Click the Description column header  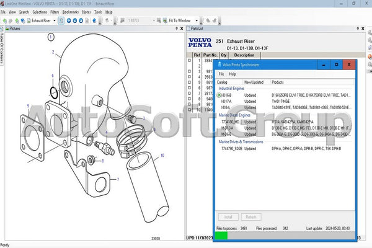coord(244,55)
